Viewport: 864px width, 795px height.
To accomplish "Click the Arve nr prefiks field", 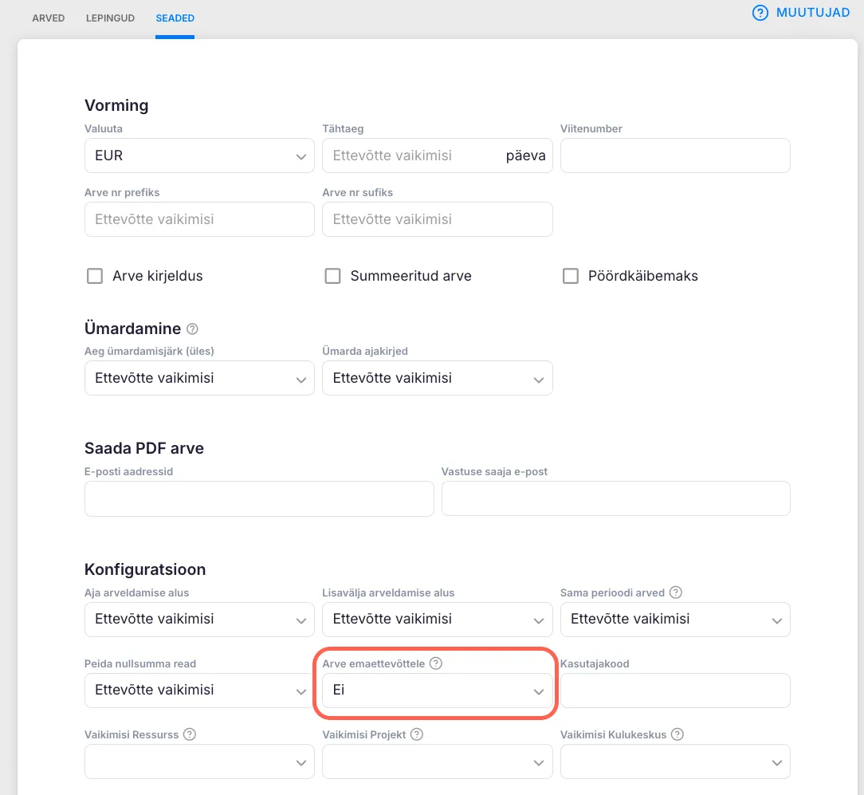I will tap(199, 219).
